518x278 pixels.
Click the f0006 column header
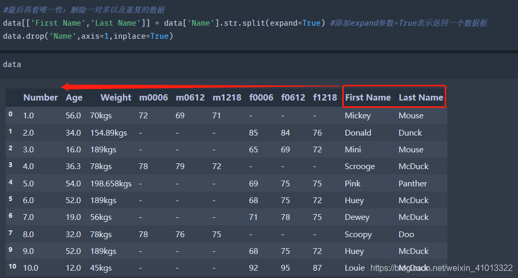[261, 97]
